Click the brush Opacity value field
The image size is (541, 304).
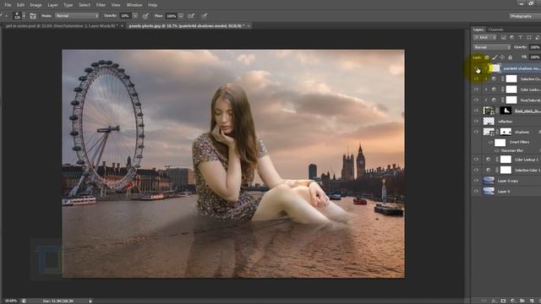point(126,16)
